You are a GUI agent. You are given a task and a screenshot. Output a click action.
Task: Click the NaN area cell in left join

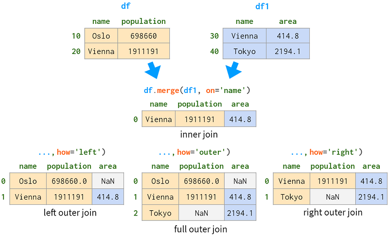coord(108,181)
